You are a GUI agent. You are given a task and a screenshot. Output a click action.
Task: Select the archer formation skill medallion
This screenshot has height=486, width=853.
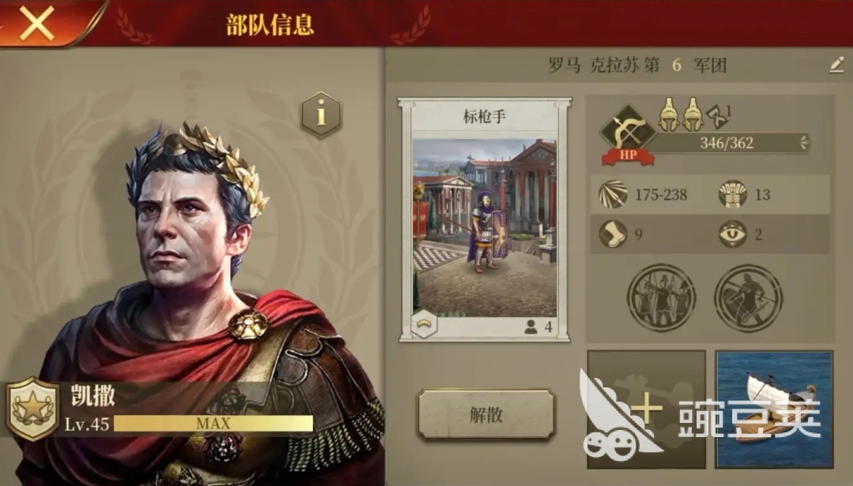661,298
